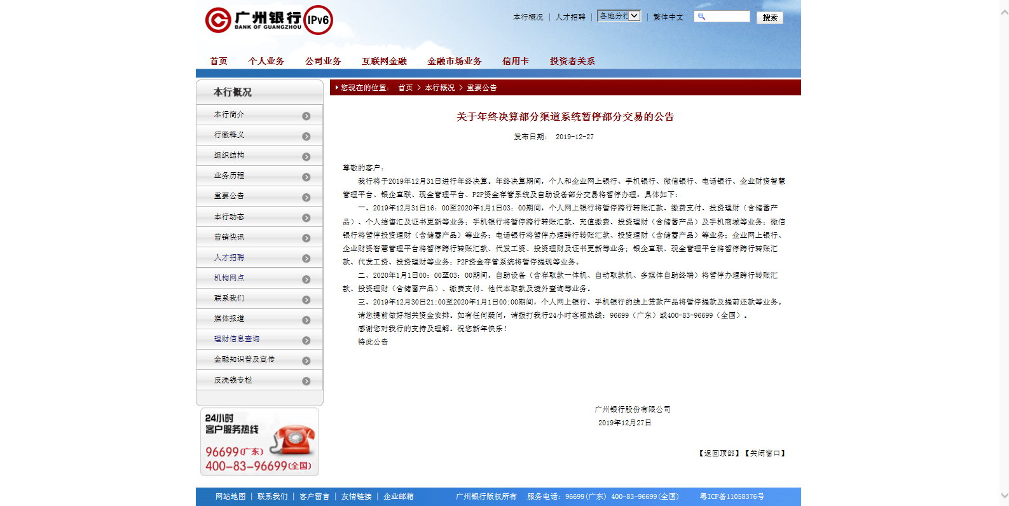The height and width of the screenshot is (506, 1009).
Task: Click arrow icon beside 金融知识普及宣传
Action: [306, 360]
